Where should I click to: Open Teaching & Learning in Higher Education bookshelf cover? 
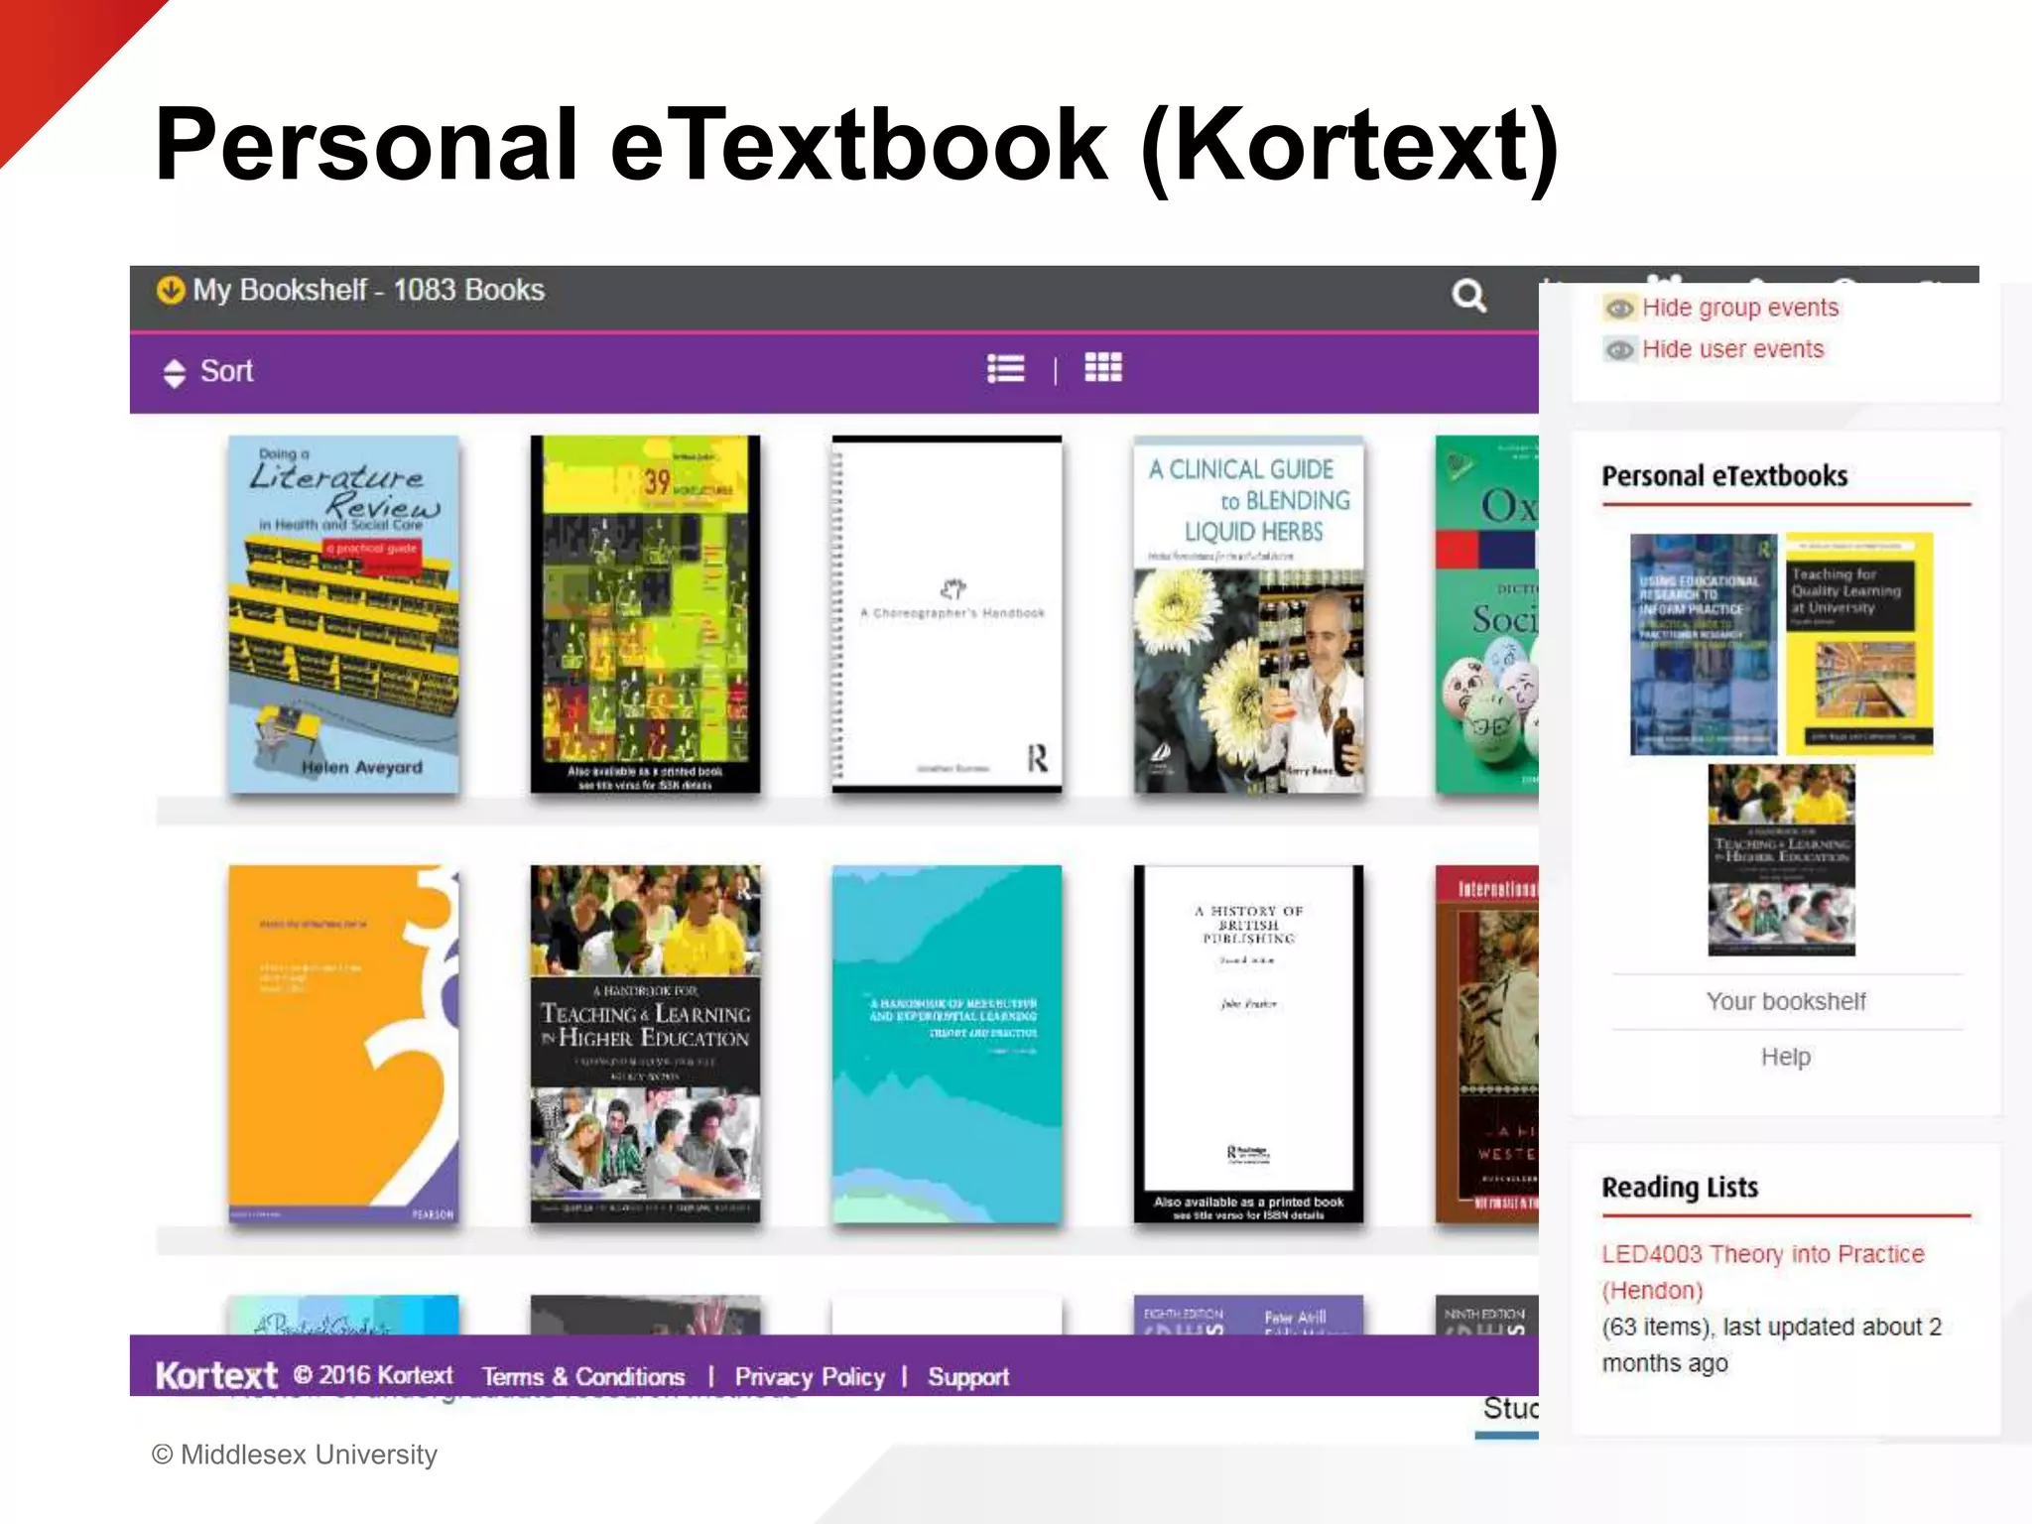tap(645, 1044)
